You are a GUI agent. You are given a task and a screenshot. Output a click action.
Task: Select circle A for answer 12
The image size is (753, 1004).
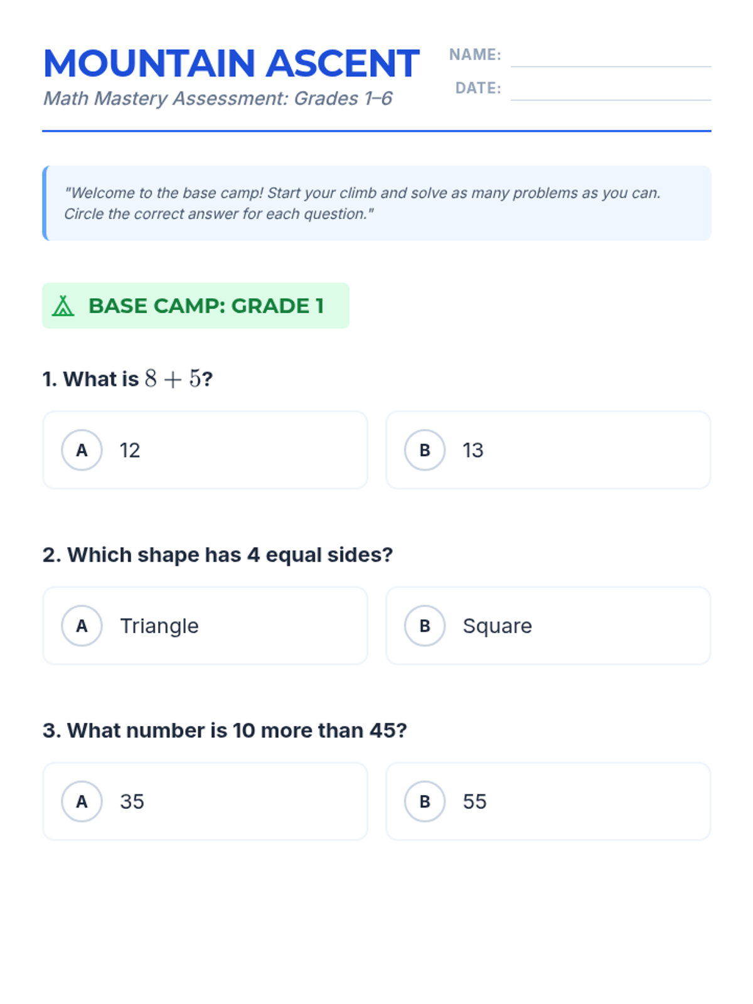click(82, 450)
